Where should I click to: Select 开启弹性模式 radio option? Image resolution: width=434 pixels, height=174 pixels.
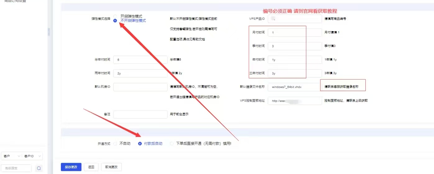[115, 16]
